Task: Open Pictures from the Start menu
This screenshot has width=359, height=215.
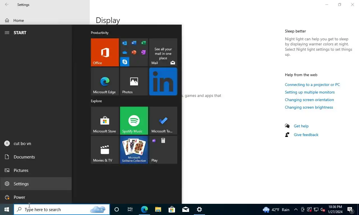Action: click(x=36, y=170)
